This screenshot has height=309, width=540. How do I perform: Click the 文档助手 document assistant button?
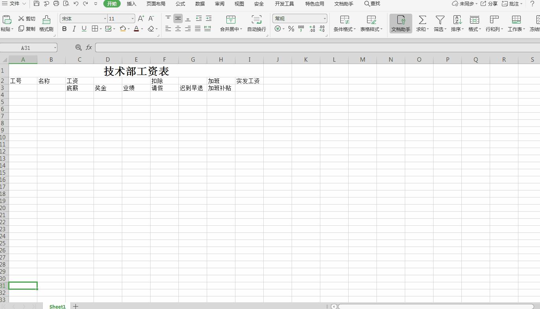click(400, 23)
